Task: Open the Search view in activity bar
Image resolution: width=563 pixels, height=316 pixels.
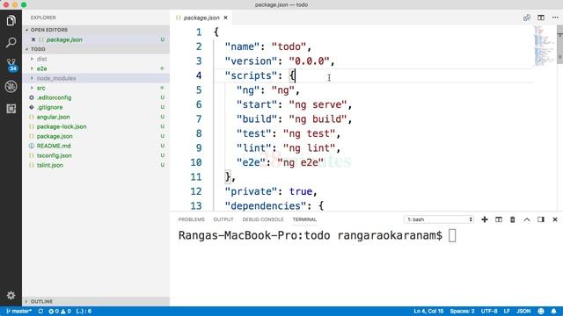Action: (11, 43)
